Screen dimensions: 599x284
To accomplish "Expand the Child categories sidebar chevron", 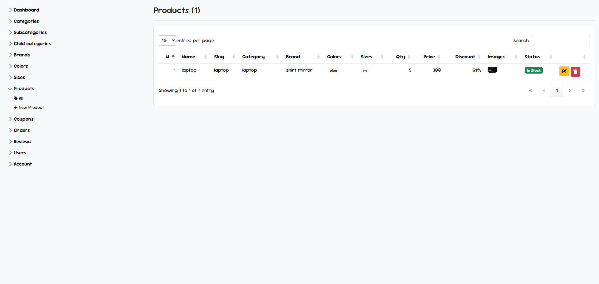I will tap(10, 44).
